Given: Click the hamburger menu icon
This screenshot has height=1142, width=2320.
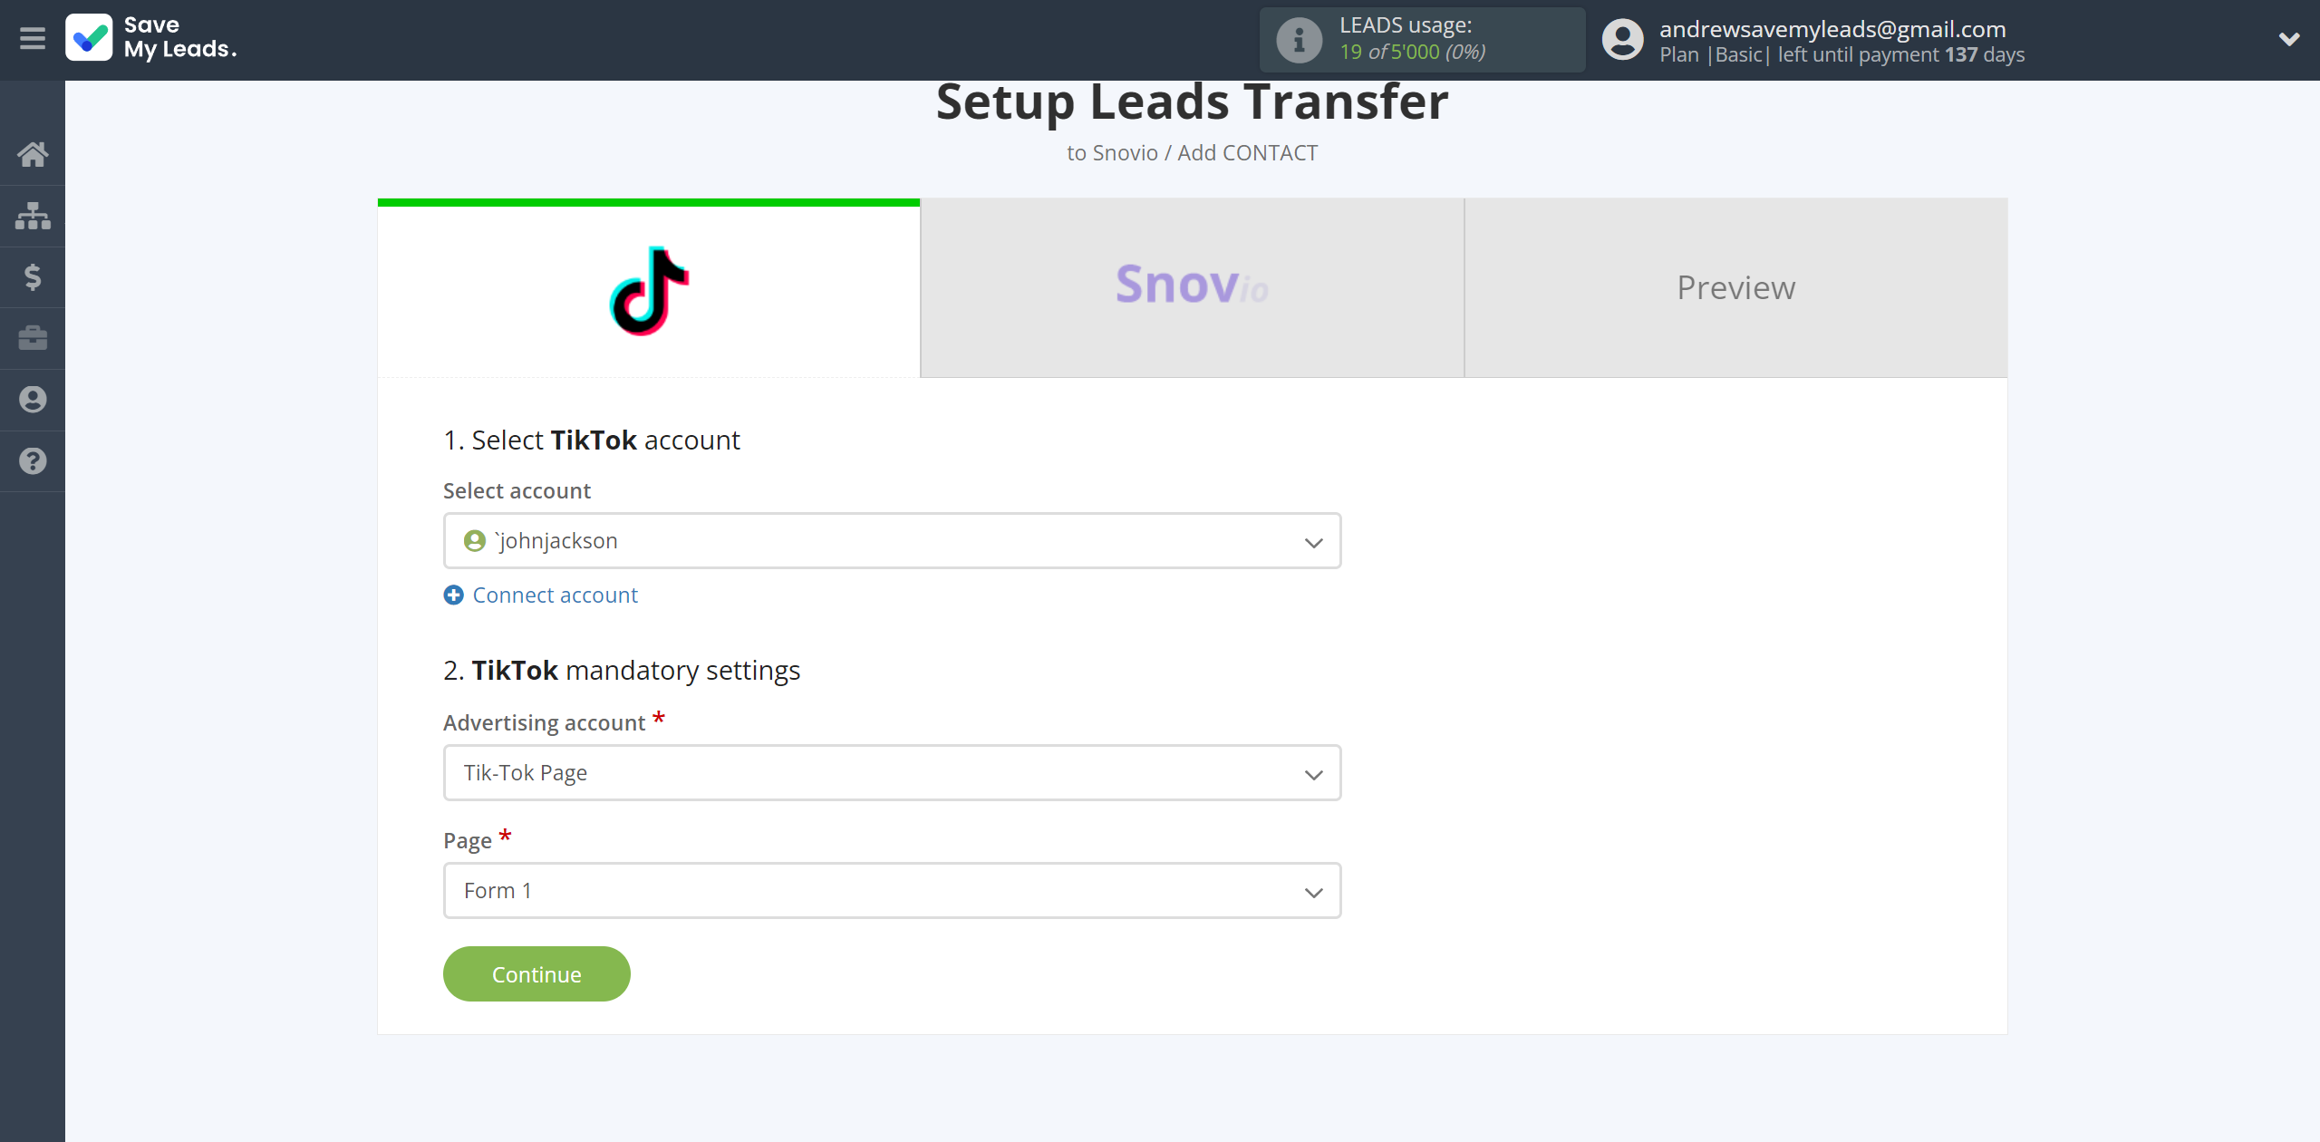Looking at the screenshot, I should point(33,38).
